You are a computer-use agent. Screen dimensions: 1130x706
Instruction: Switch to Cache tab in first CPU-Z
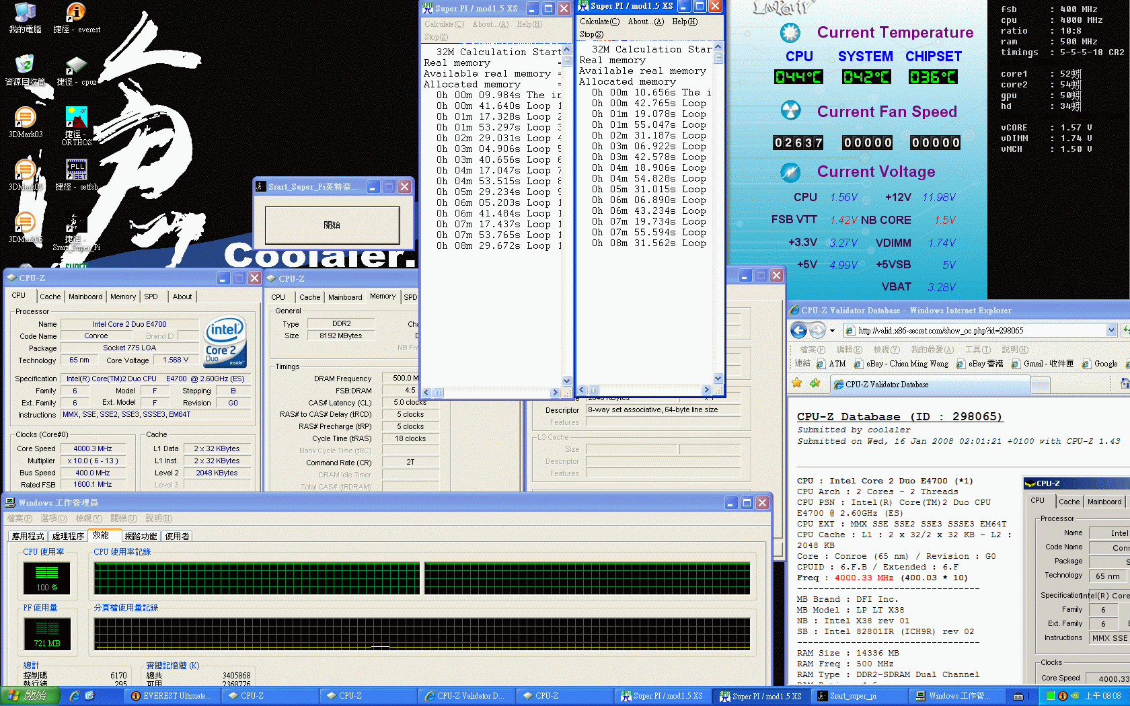[50, 297]
